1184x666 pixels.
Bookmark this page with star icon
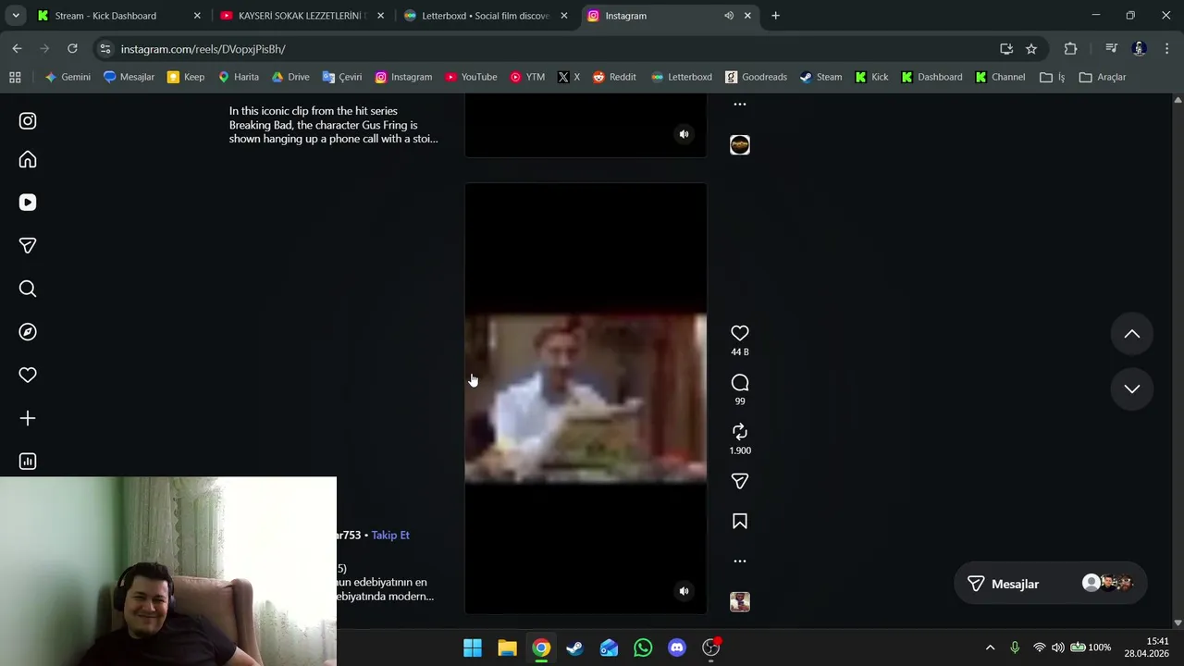click(x=1031, y=49)
